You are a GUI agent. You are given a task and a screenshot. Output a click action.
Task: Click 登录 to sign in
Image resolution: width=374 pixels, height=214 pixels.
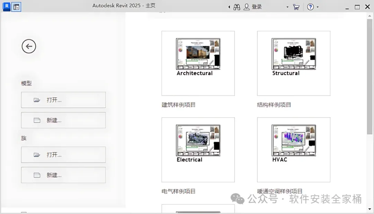coord(257,7)
